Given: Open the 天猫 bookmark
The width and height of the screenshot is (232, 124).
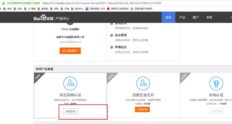Looking at the screenshot, I should 65,9.
